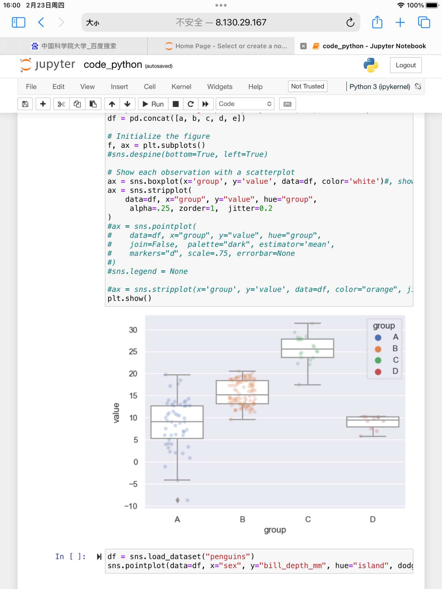442x589 pixels.
Task: Click the green C legend marker
Action: click(378, 360)
